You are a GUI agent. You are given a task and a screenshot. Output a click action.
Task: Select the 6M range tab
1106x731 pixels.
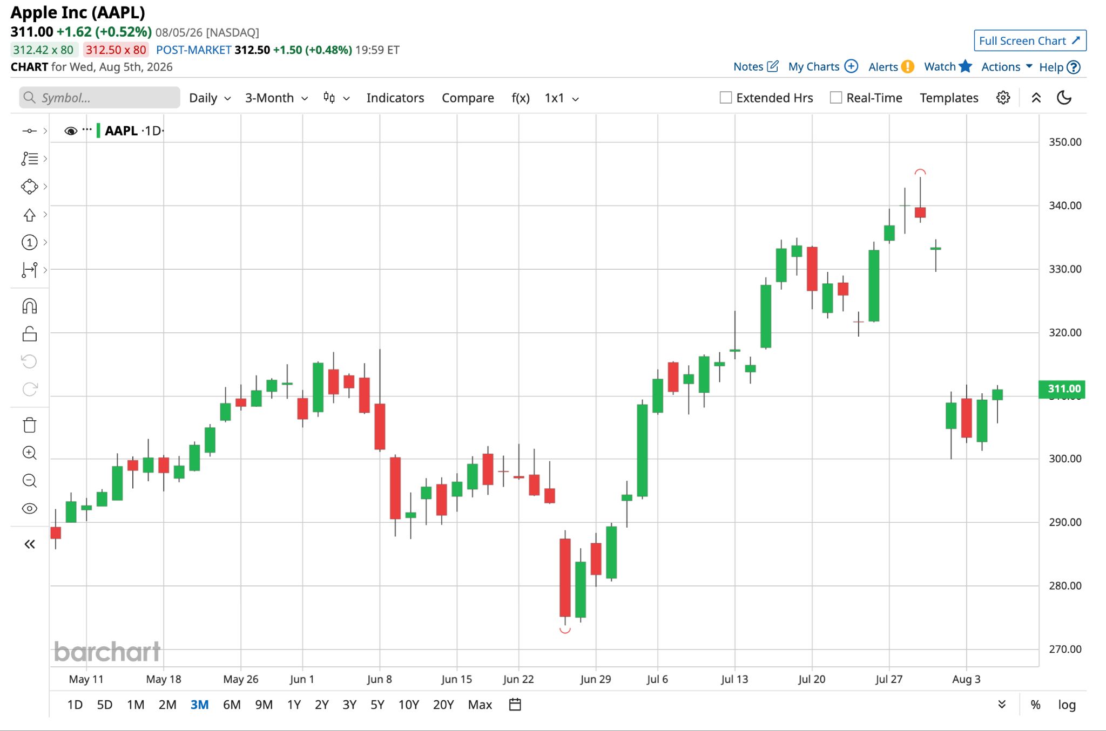pos(232,705)
